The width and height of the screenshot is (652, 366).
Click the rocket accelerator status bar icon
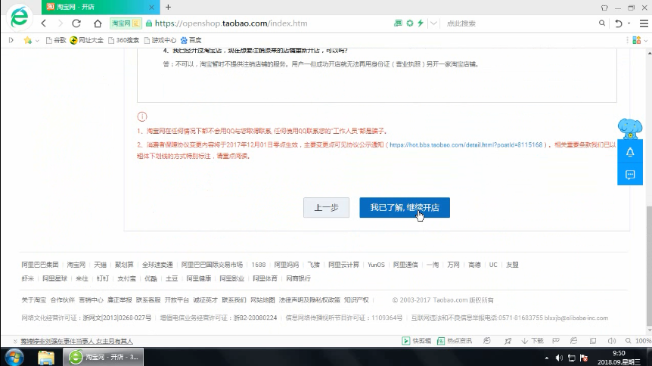click(508, 340)
